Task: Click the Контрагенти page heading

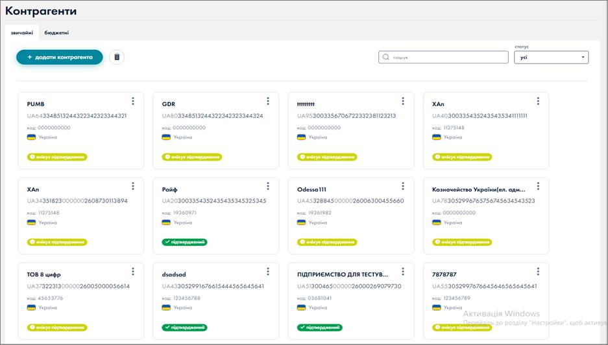Action: click(41, 11)
